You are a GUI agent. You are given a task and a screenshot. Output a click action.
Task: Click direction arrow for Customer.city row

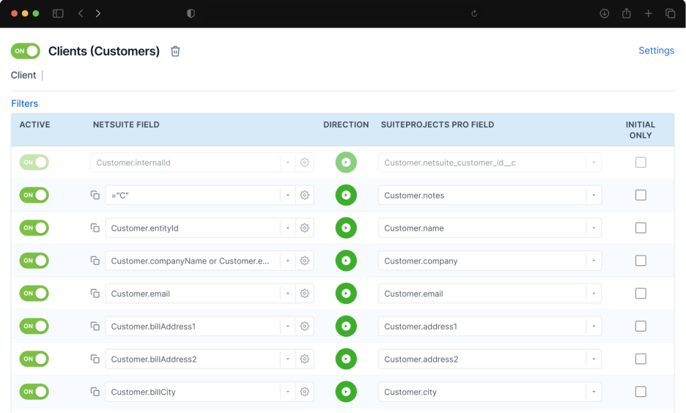pyautogui.click(x=346, y=392)
